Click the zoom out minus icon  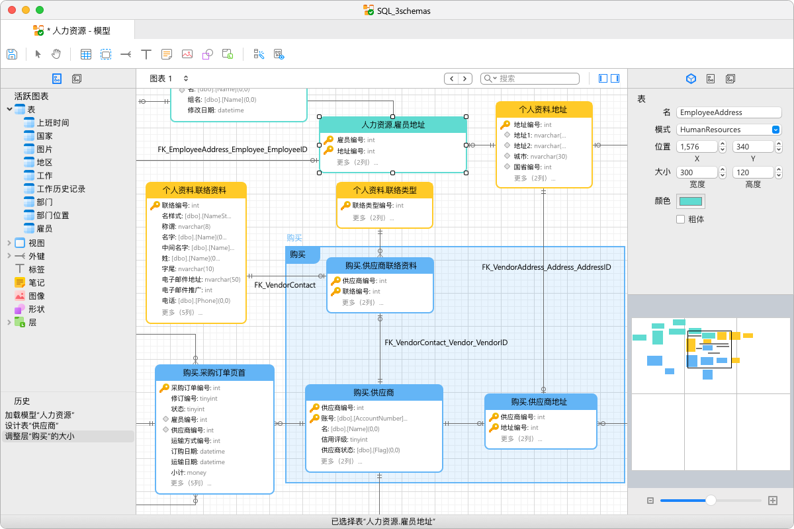click(x=650, y=501)
